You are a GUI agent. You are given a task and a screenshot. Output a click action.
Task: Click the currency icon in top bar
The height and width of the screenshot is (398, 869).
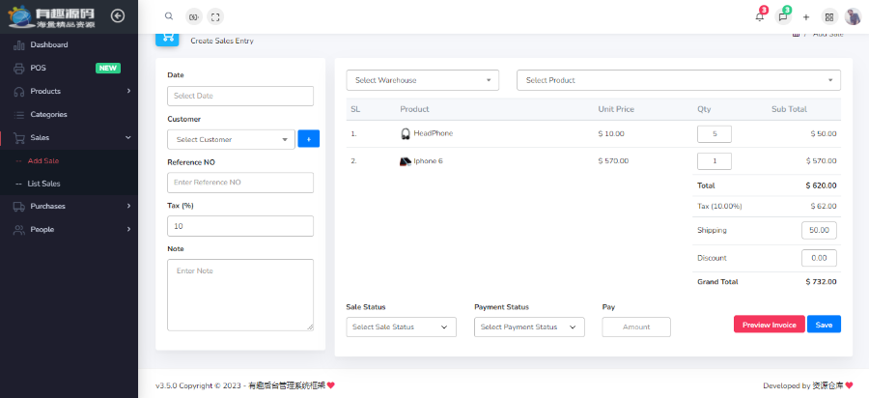tap(193, 16)
